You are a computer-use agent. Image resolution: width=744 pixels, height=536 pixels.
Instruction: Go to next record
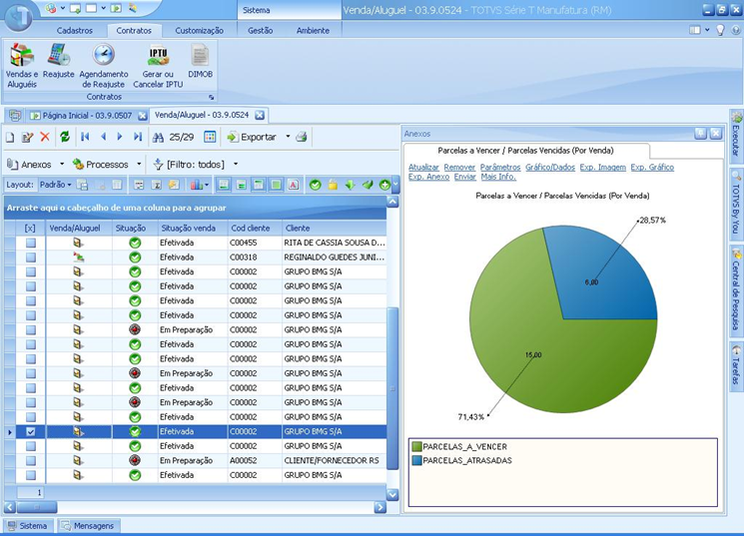[120, 137]
